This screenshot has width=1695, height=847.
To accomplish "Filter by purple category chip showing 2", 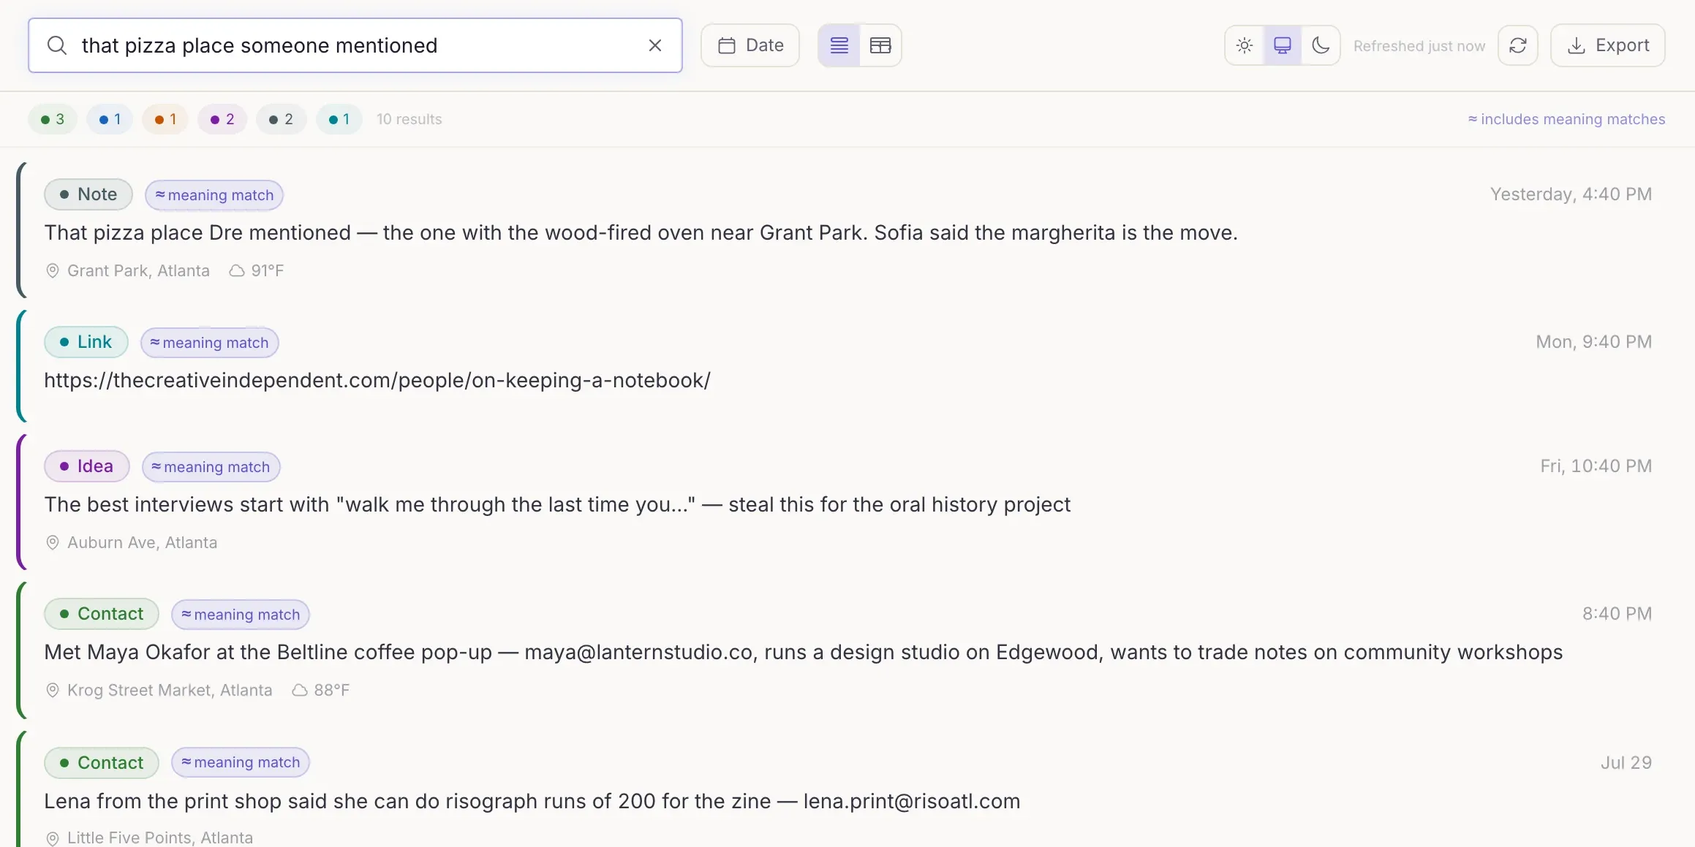I will point(222,119).
